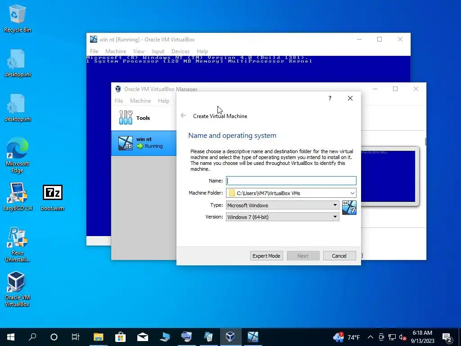Viewport: 461px width, 346px height.
Task: Cancel the Create Virtual Machine wizard
Action: [x=339, y=256]
